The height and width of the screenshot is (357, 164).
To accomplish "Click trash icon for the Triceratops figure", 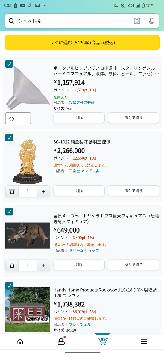I will [12, 266].
